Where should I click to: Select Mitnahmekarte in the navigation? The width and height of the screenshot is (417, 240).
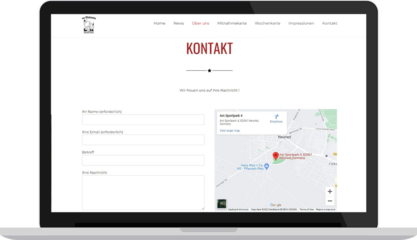[232, 23]
